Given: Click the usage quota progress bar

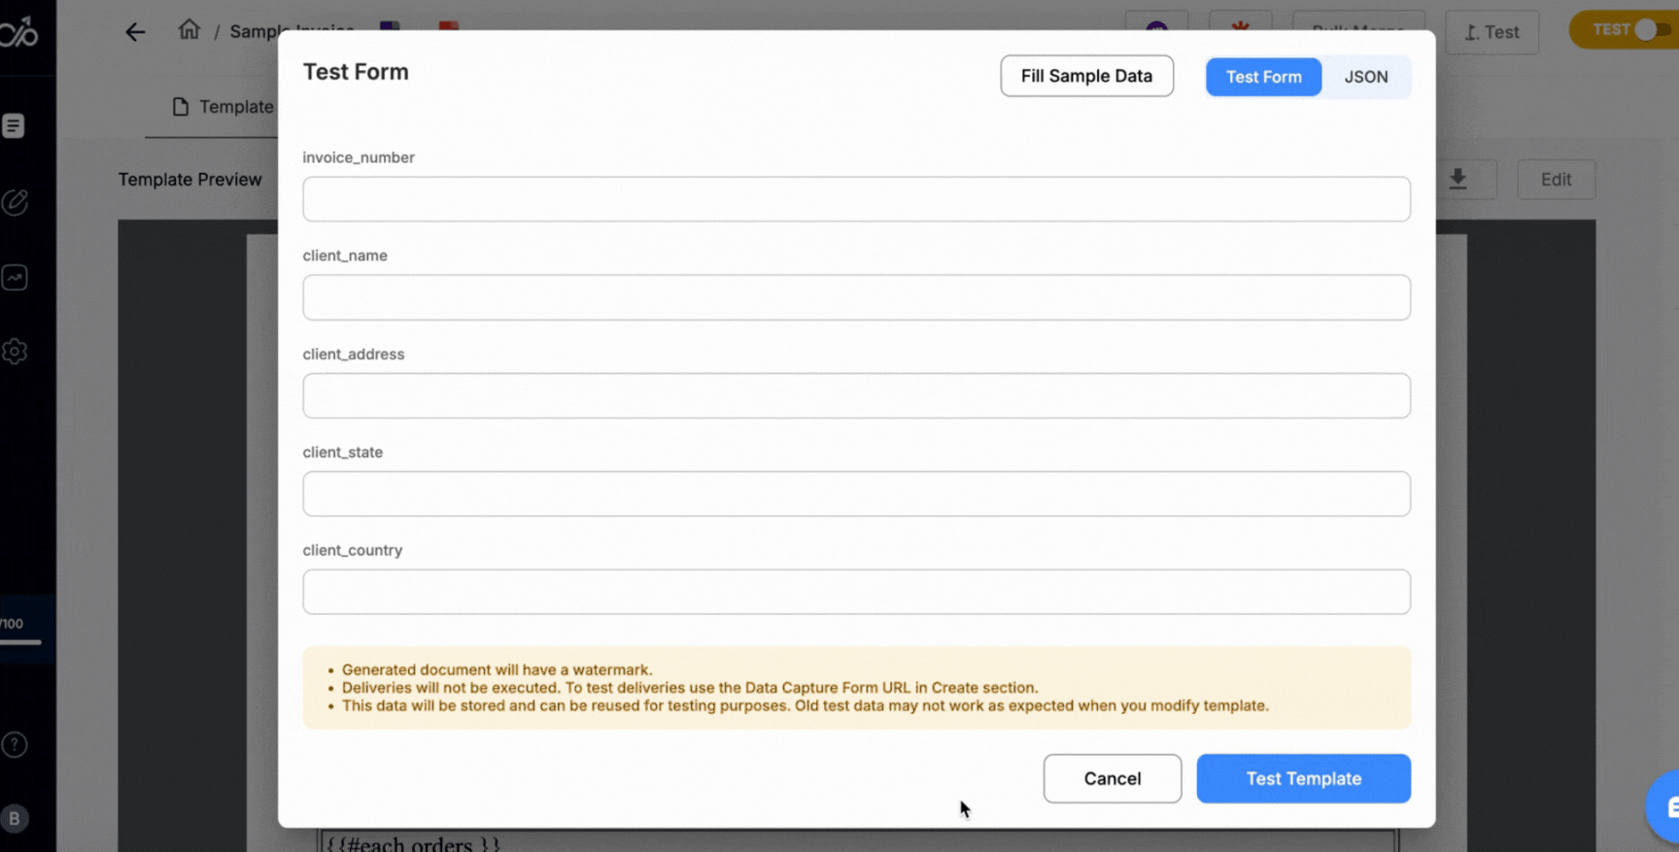Looking at the screenshot, I should coord(20,641).
